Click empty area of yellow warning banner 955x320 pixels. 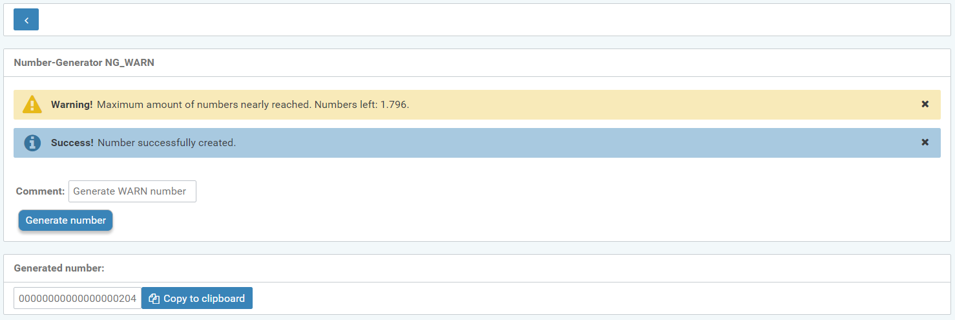pos(646,104)
